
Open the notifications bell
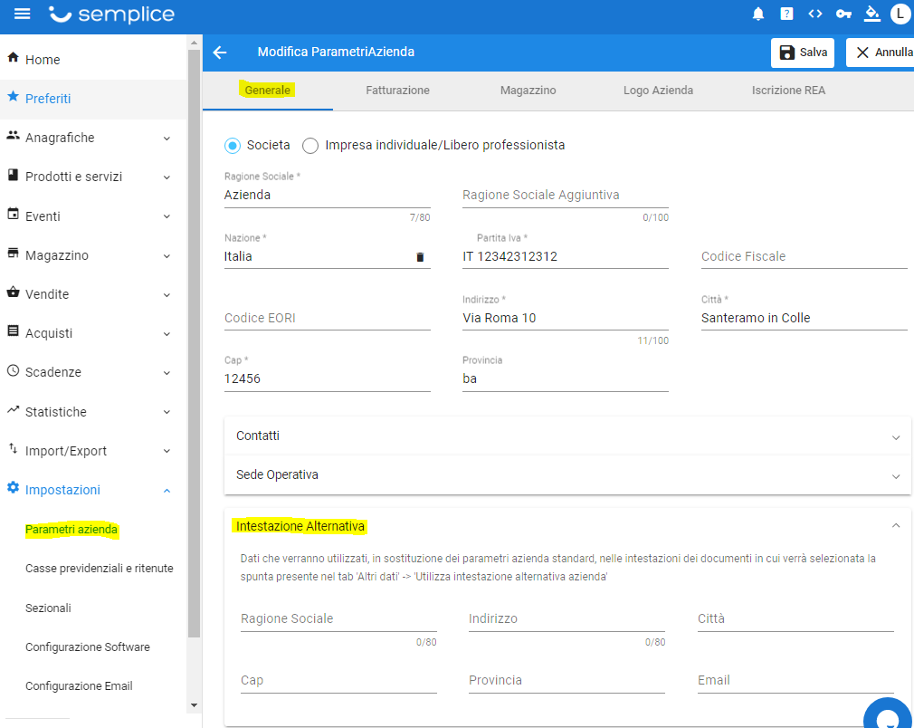pyautogui.click(x=757, y=14)
